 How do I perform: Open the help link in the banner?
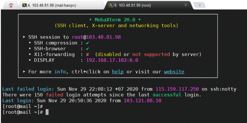pos(118,72)
